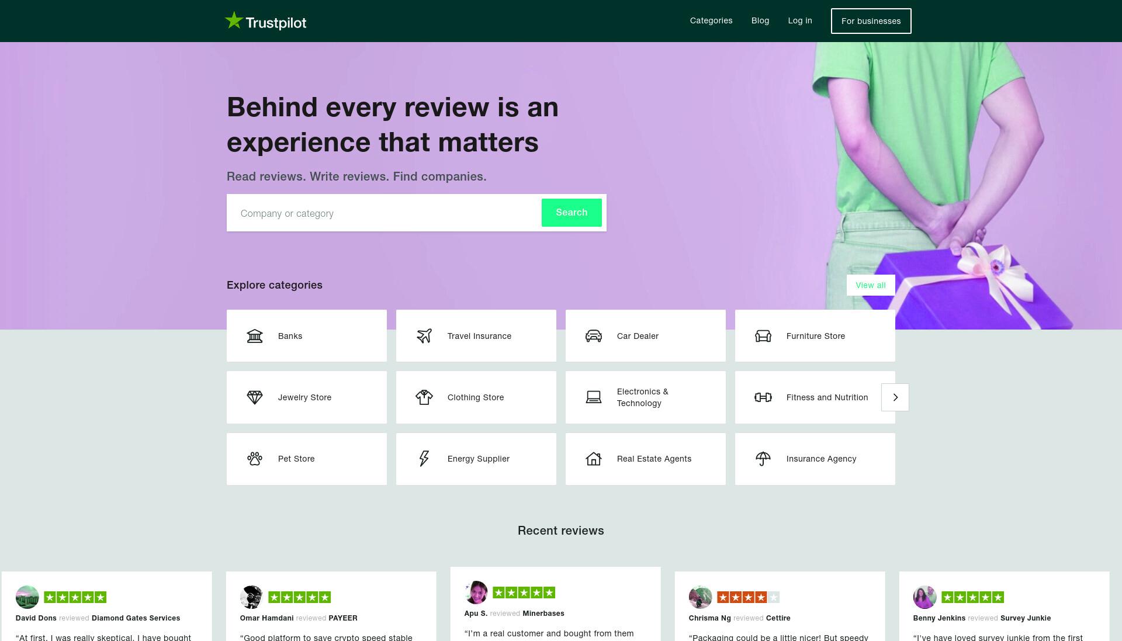Open Blog in the top navigation
This screenshot has height=641, width=1122.
760,20
